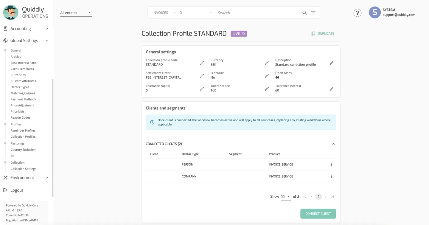Open Collection Settings menu item
This screenshot has width=429, height=225.
click(x=23, y=169)
